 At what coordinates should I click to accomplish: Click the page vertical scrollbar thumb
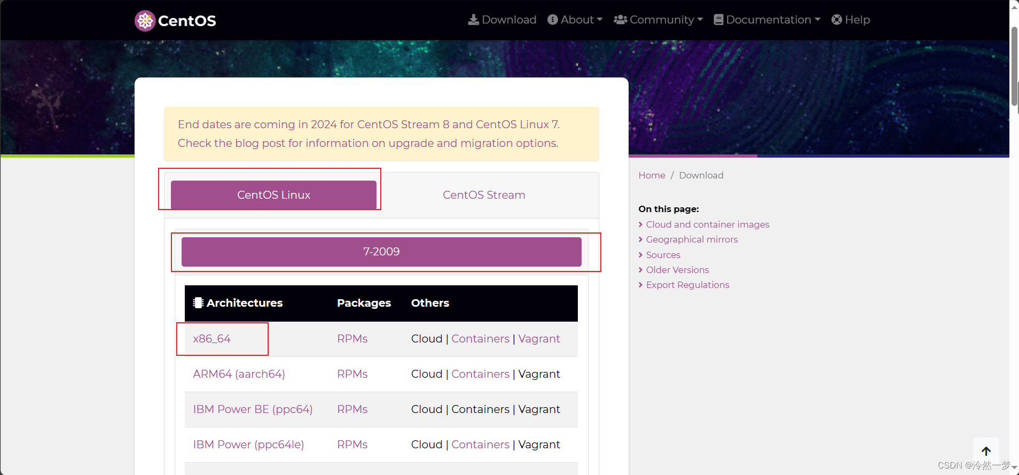[1014, 66]
